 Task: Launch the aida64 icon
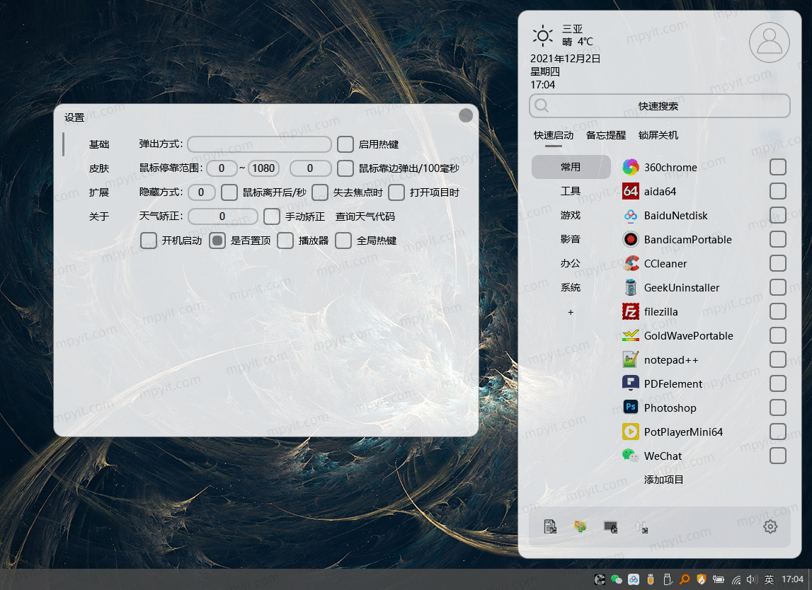pyautogui.click(x=630, y=192)
